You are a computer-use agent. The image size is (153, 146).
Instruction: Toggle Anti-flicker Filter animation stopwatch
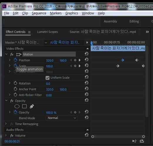(15, 95)
